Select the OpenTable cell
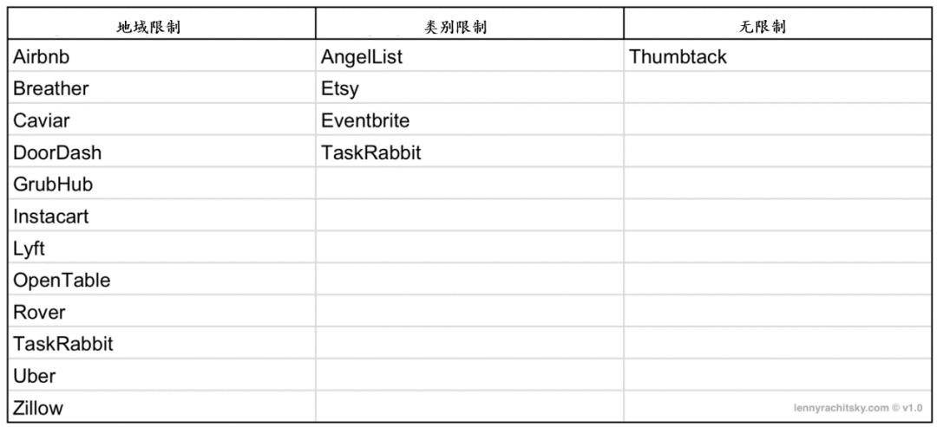The image size is (937, 427). click(x=61, y=281)
